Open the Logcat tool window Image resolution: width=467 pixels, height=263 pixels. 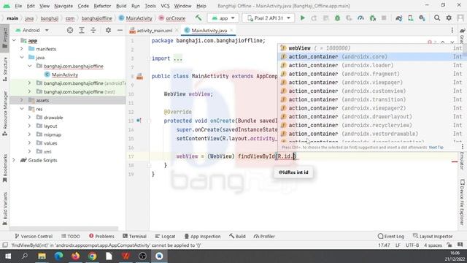[x=165, y=236]
